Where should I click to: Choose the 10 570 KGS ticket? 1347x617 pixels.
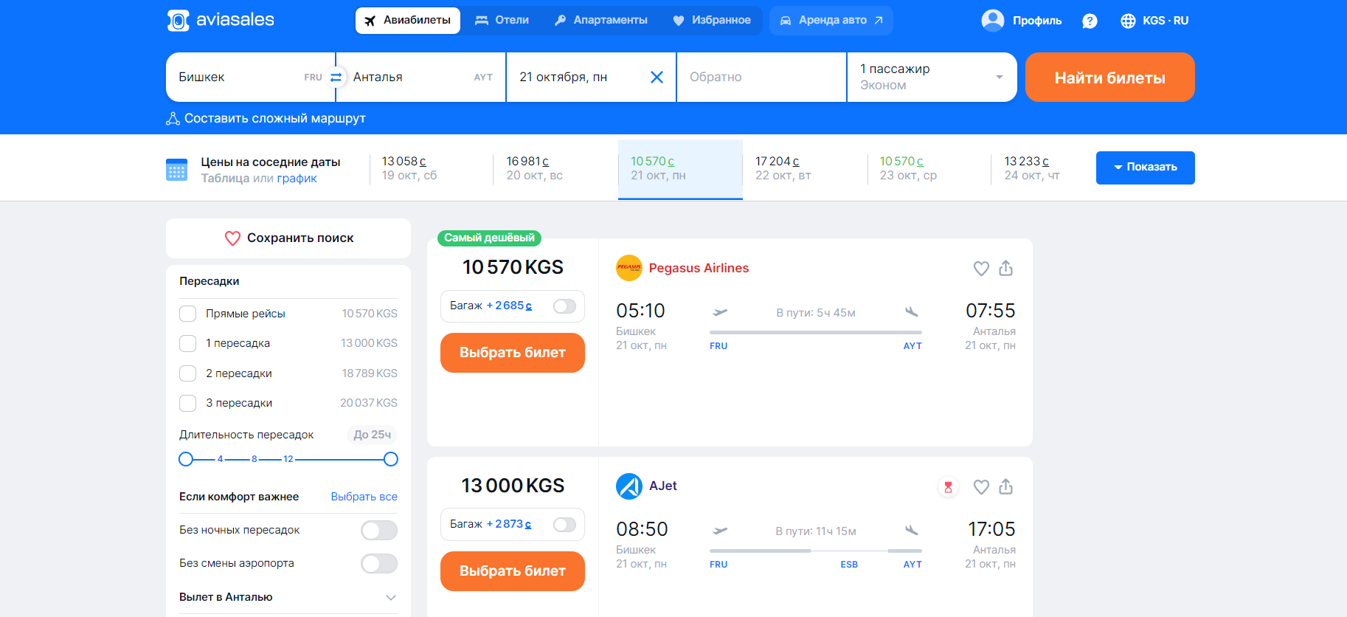click(x=513, y=353)
